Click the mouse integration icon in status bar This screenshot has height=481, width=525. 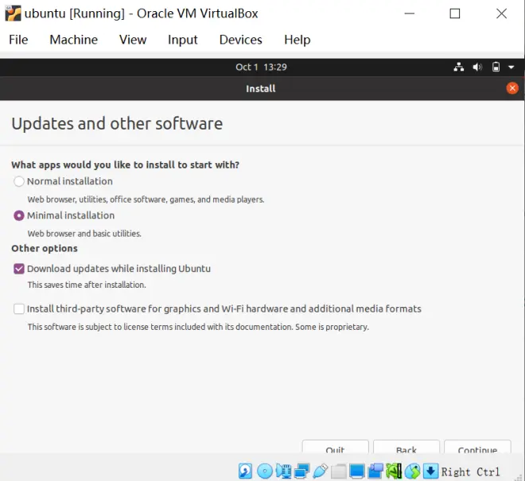pyautogui.click(x=412, y=471)
